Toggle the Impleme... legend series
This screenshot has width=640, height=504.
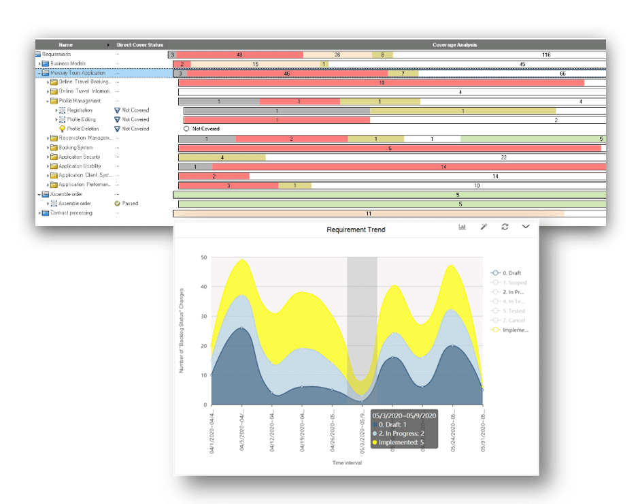[x=509, y=330]
